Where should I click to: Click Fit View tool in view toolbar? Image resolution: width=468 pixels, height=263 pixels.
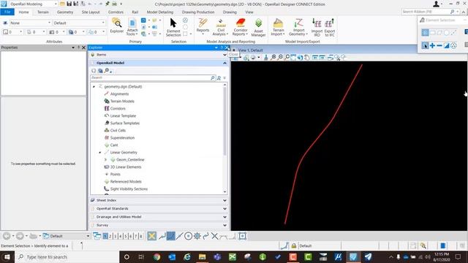point(293,57)
